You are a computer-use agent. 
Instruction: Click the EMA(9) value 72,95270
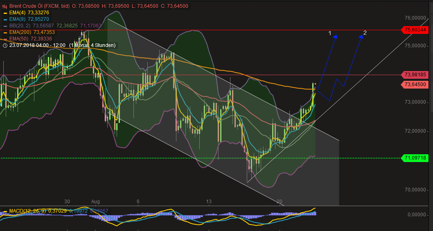pyautogui.click(x=38, y=19)
